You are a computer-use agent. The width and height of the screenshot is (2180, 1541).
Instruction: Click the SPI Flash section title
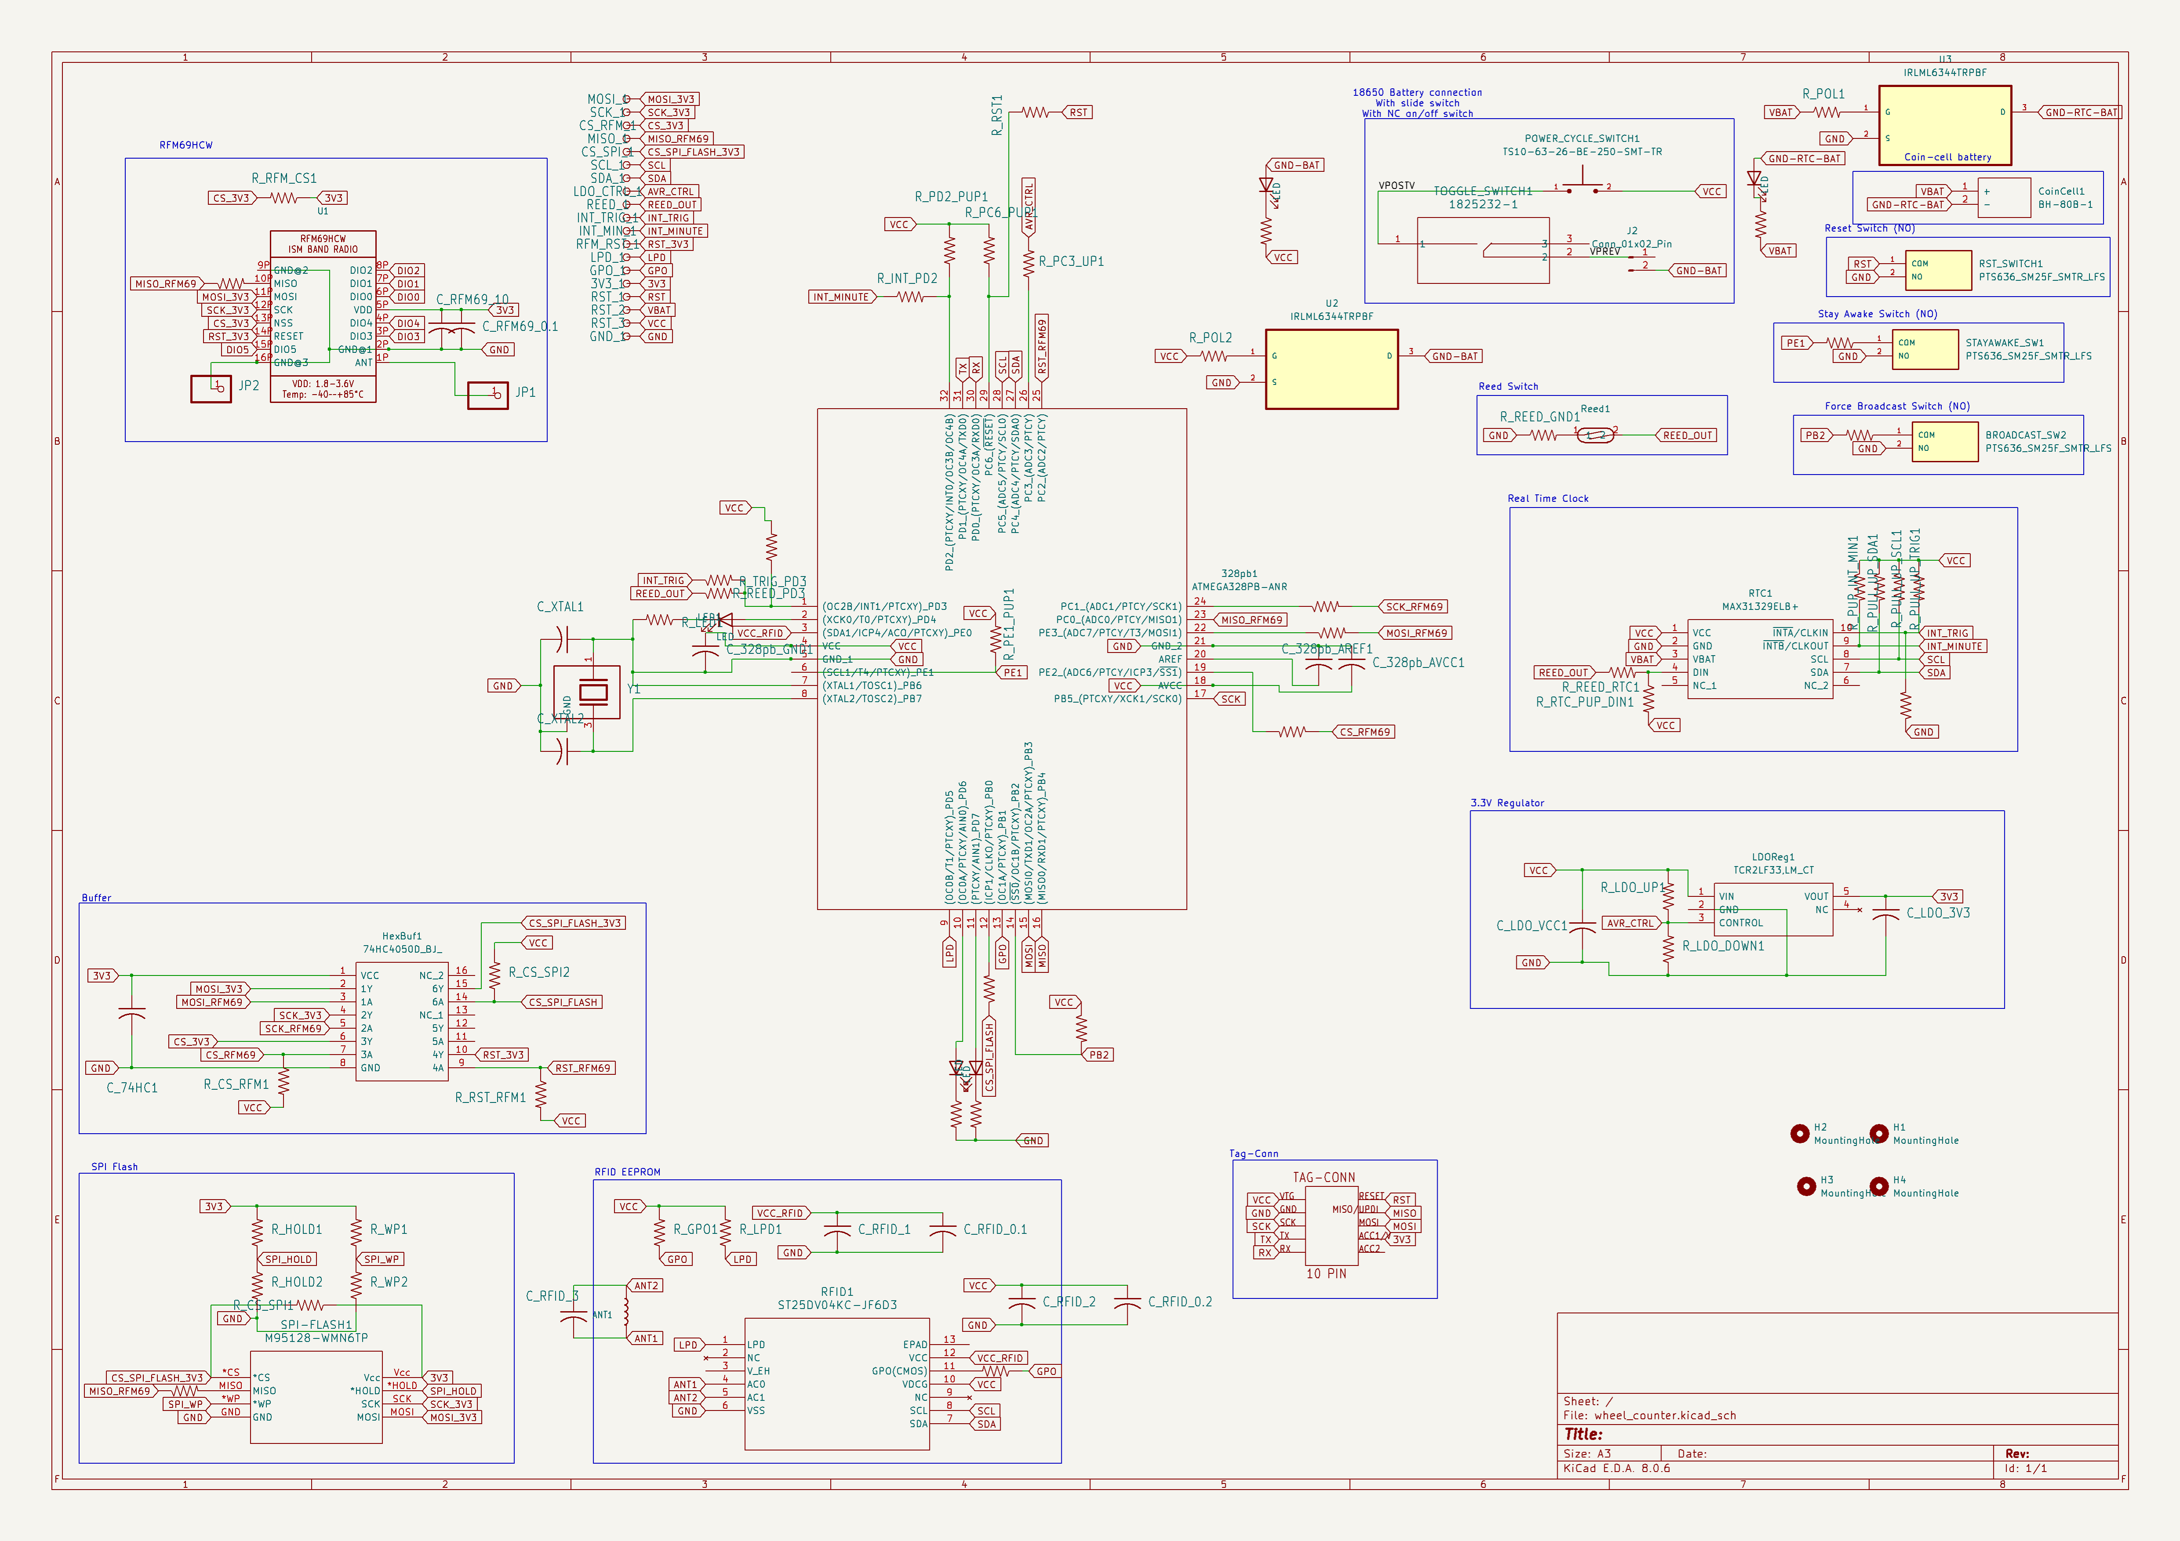pos(114,1167)
